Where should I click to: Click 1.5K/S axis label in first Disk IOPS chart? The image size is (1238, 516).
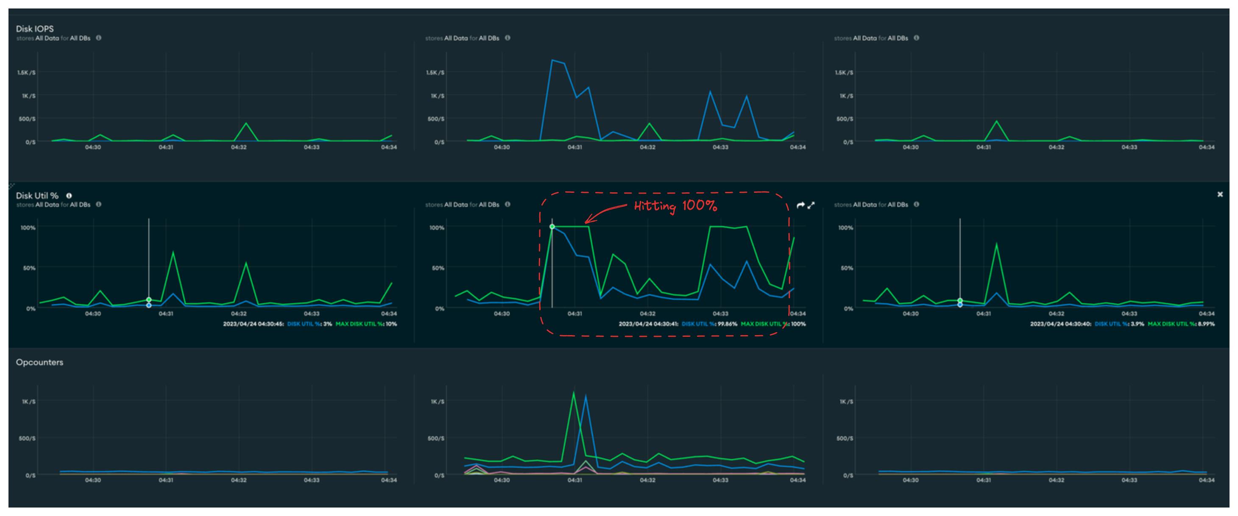pos(26,72)
